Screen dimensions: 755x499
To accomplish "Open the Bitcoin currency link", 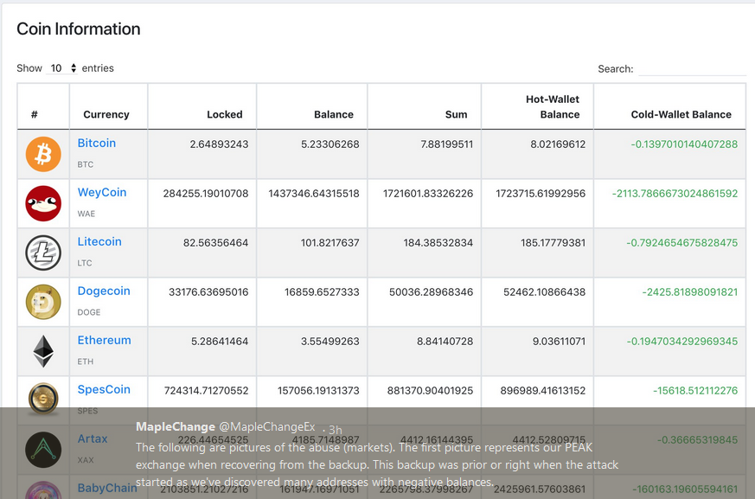I will pyautogui.click(x=97, y=144).
